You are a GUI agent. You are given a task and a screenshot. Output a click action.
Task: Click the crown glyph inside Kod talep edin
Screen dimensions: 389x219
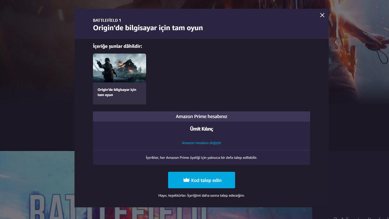[x=187, y=180]
